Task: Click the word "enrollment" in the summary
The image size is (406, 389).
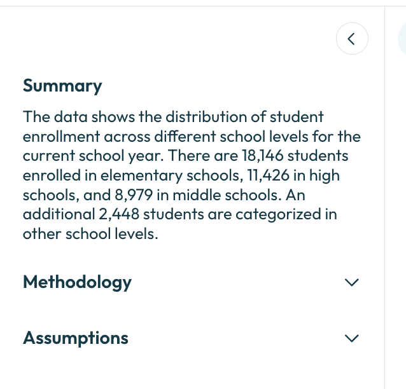Action: click(x=61, y=137)
